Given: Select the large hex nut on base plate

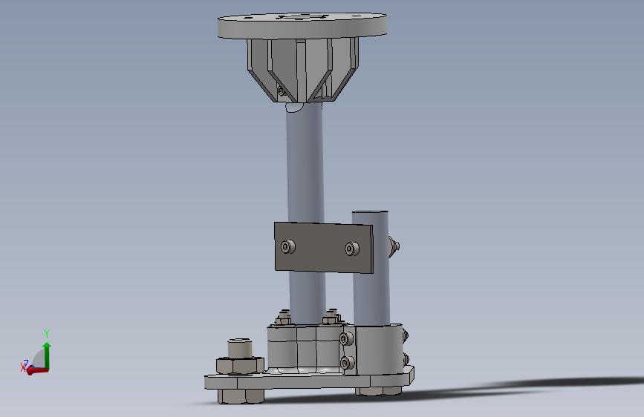Looking at the screenshot, I should click(240, 366).
